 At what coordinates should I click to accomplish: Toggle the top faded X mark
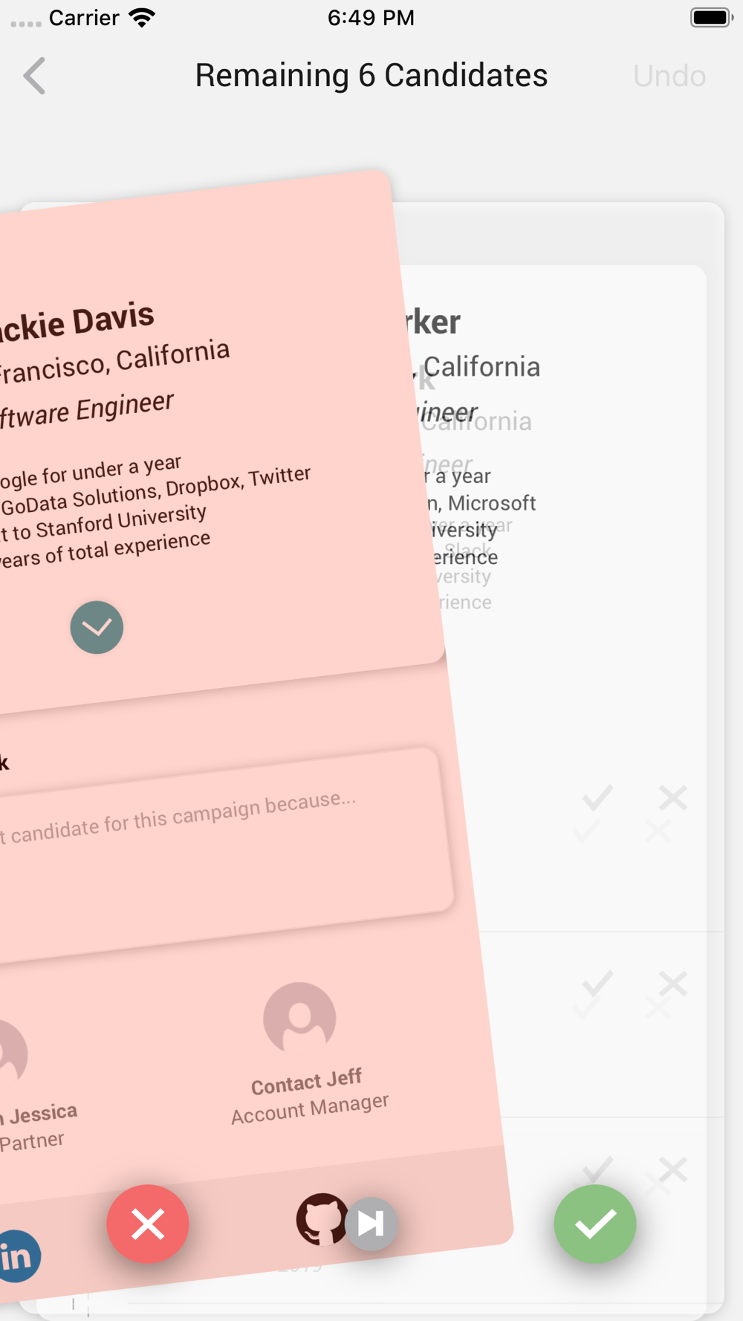tap(672, 797)
